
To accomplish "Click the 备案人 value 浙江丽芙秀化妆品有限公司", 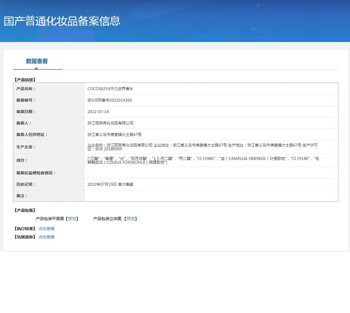I will click(x=110, y=123).
